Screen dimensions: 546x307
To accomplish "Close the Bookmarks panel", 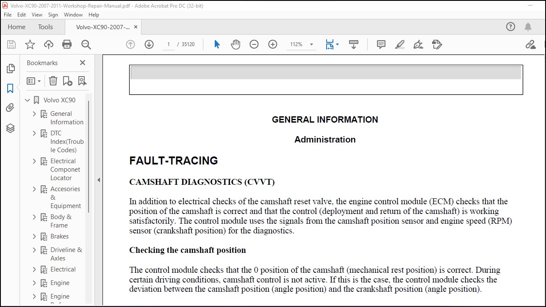I will coord(83,63).
